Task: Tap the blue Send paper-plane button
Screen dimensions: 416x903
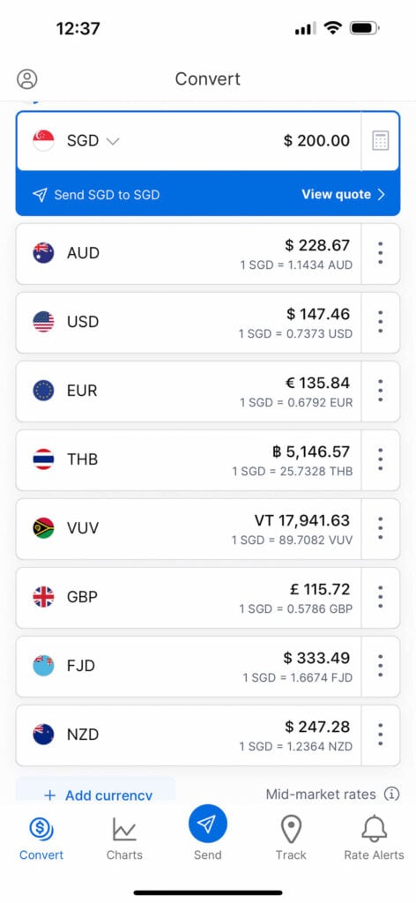Action: click(208, 824)
